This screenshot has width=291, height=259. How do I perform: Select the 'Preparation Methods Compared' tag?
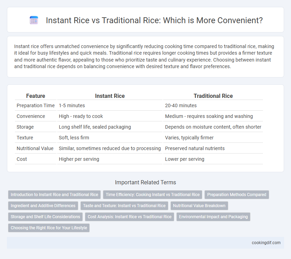pyautogui.click(x=237, y=195)
